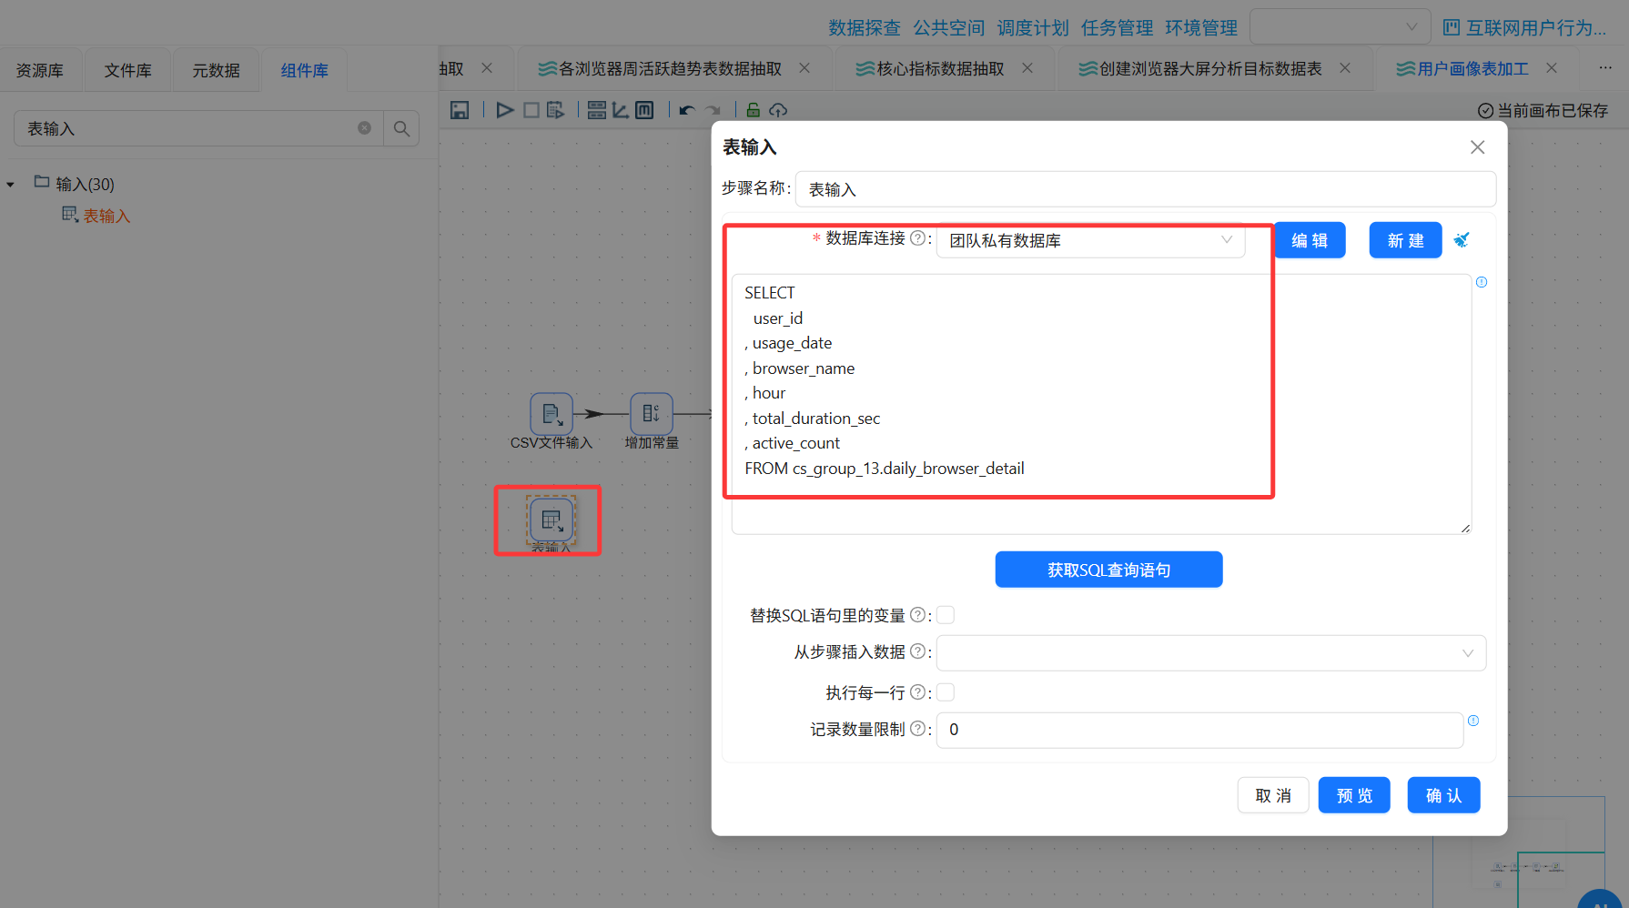This screenshot has width=1629, height=908.
Task: Click the 记录数量限制 input field
Action: (x=1199, y=730)
